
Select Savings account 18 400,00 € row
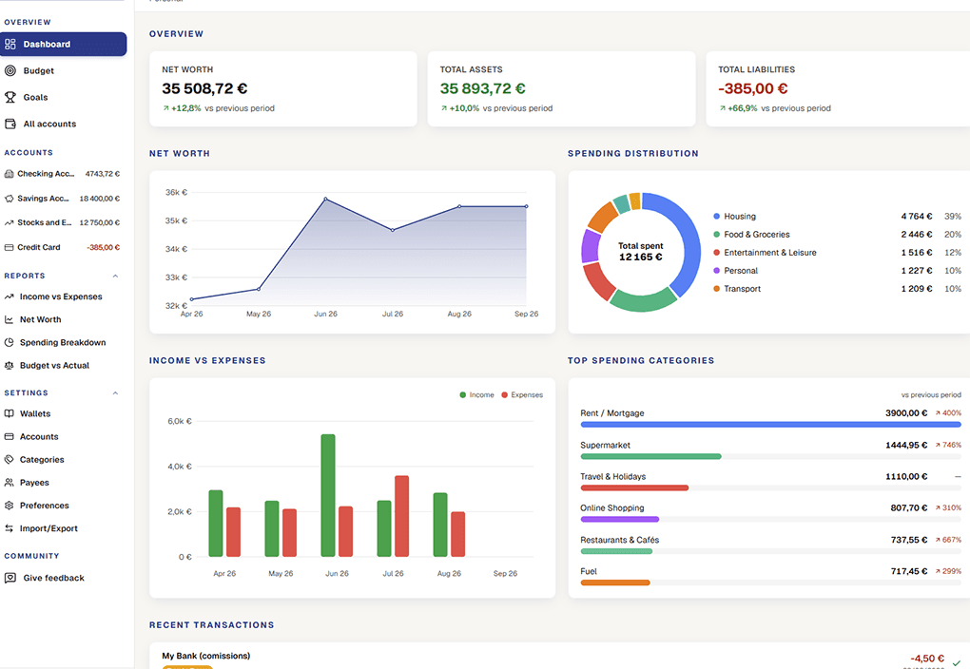click(62, 199)
